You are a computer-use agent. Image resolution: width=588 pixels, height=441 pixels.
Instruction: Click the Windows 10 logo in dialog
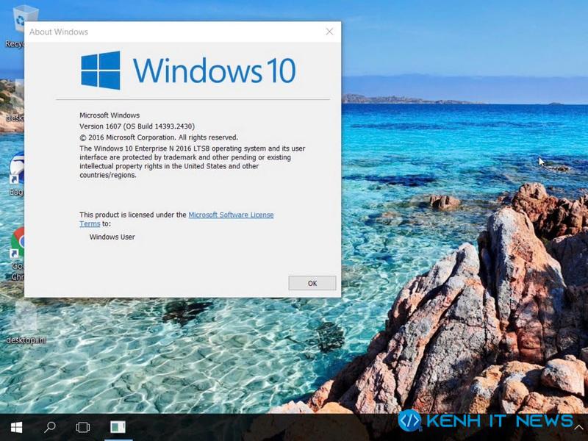[x=188, y=70]
